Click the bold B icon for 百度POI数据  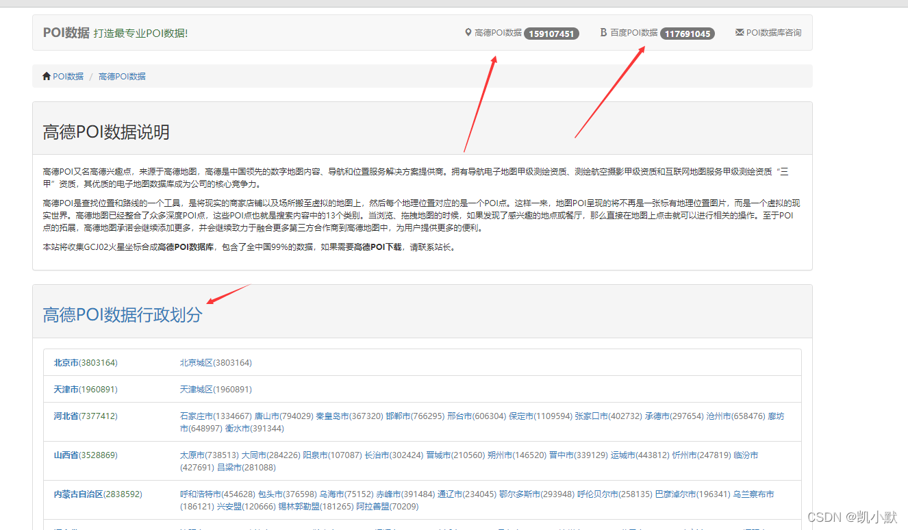[x=603, y=32]
